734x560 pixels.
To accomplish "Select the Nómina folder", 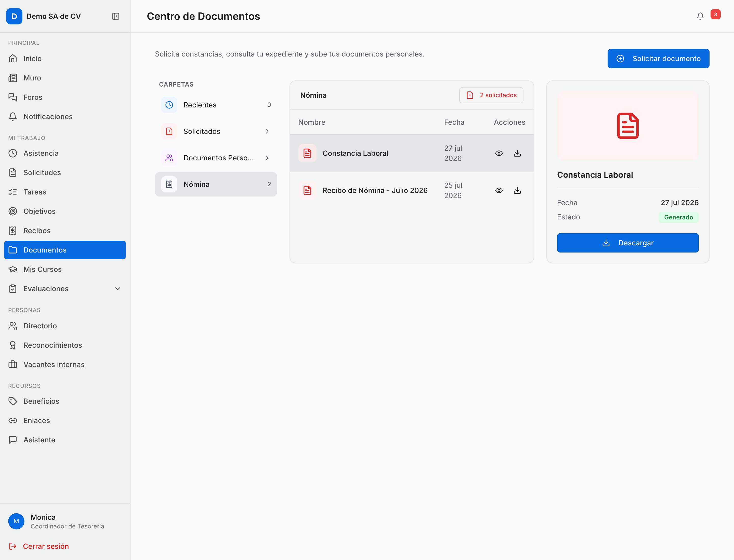I will (x=216, y=184).
